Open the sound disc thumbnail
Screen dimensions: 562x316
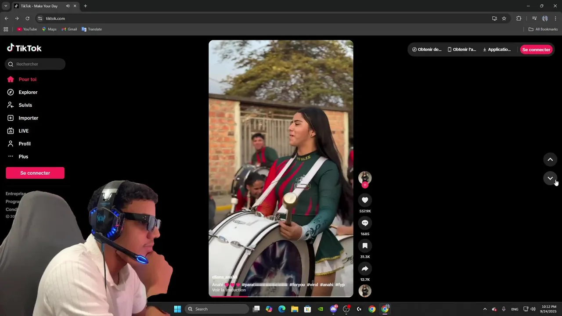pos(365,291)
